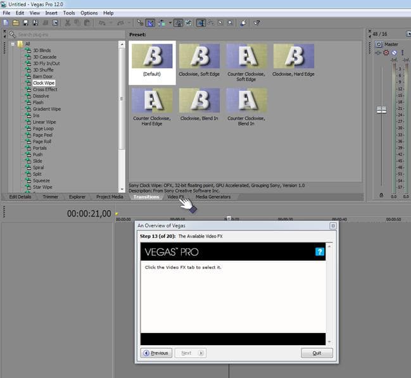Select the Envelope Edit tool
The width and height of the screenshot is (411, 378).
click(x=211, y=23)
